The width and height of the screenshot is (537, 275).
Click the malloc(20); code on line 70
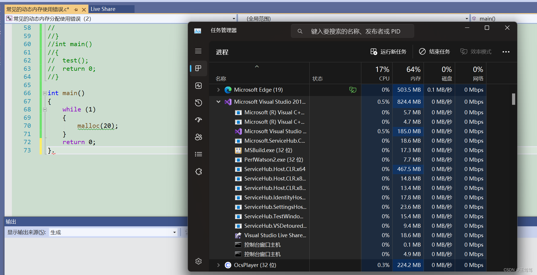click(x=98, y=126)
